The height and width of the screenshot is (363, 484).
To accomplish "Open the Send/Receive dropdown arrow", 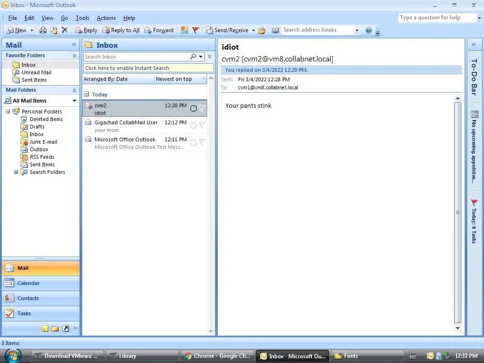I will tap(253, 30).
